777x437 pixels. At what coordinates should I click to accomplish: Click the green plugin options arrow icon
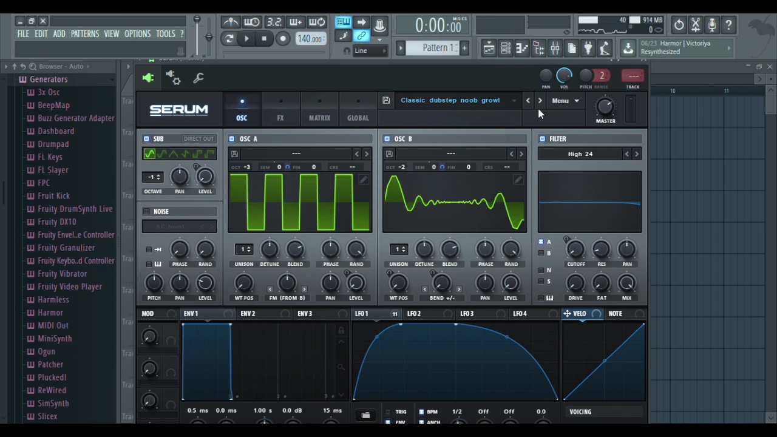148,78
